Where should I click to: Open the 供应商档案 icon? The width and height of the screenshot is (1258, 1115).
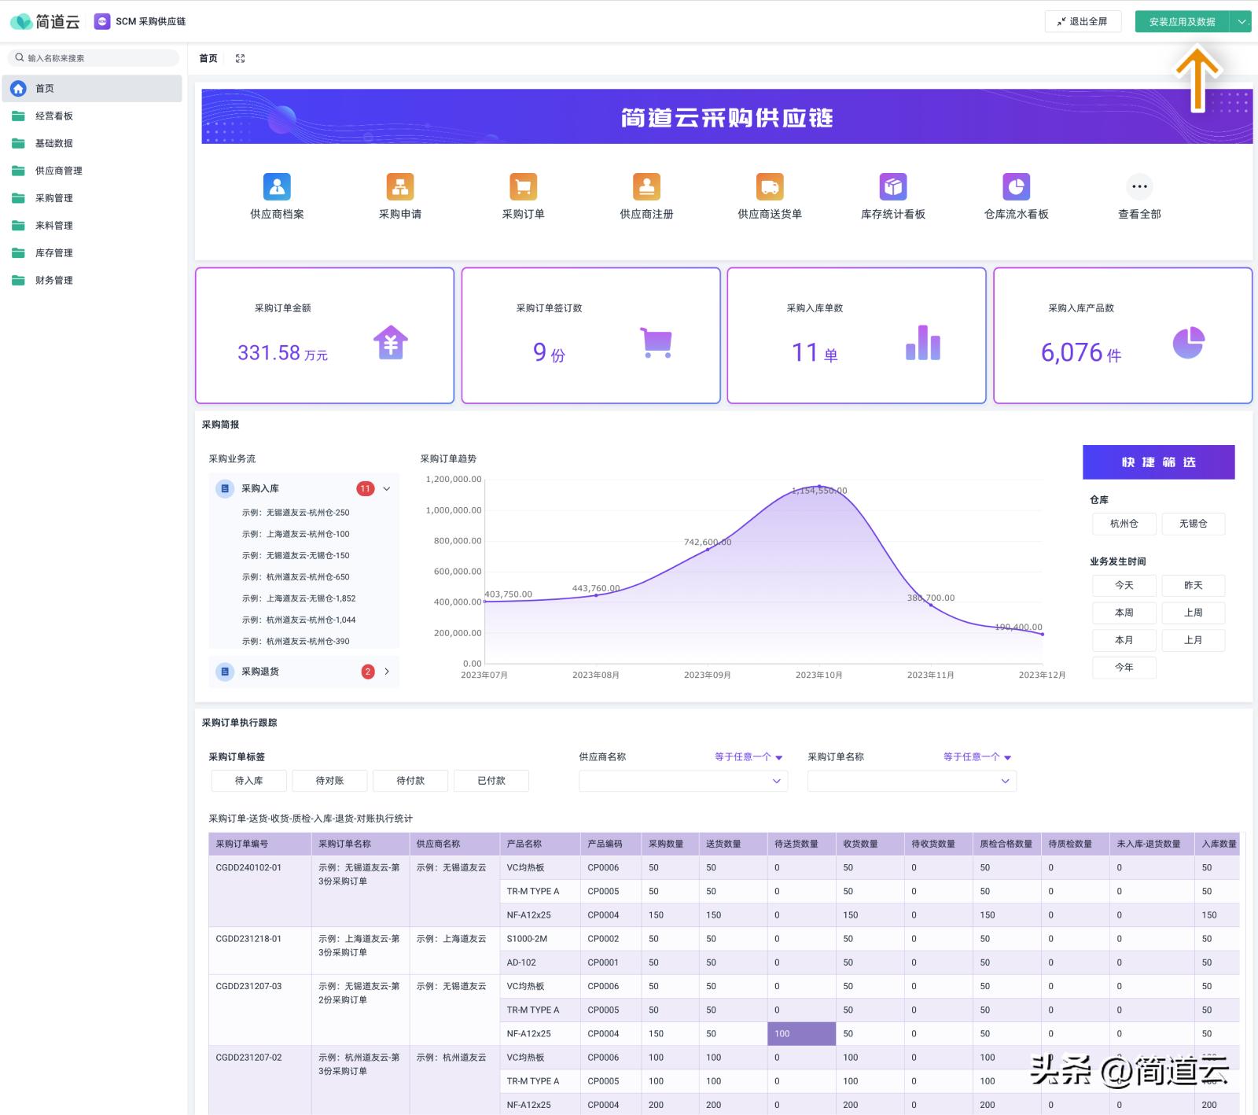[277, 187]
